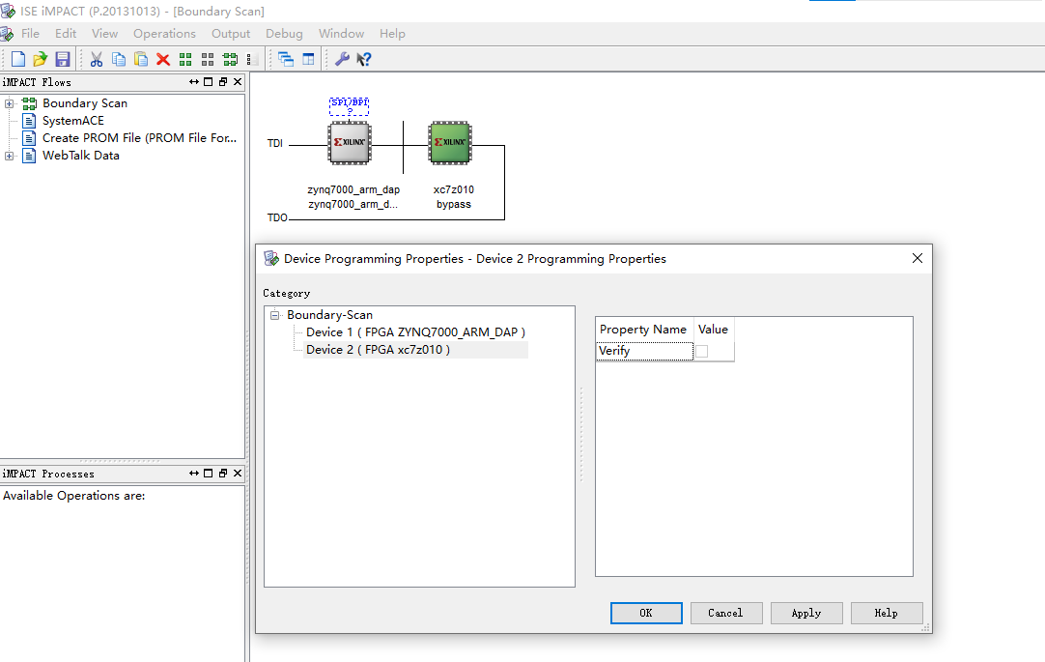Open the View menu
The height and width of the screenshot is (662, 1045).
click(x=104, y=33)
